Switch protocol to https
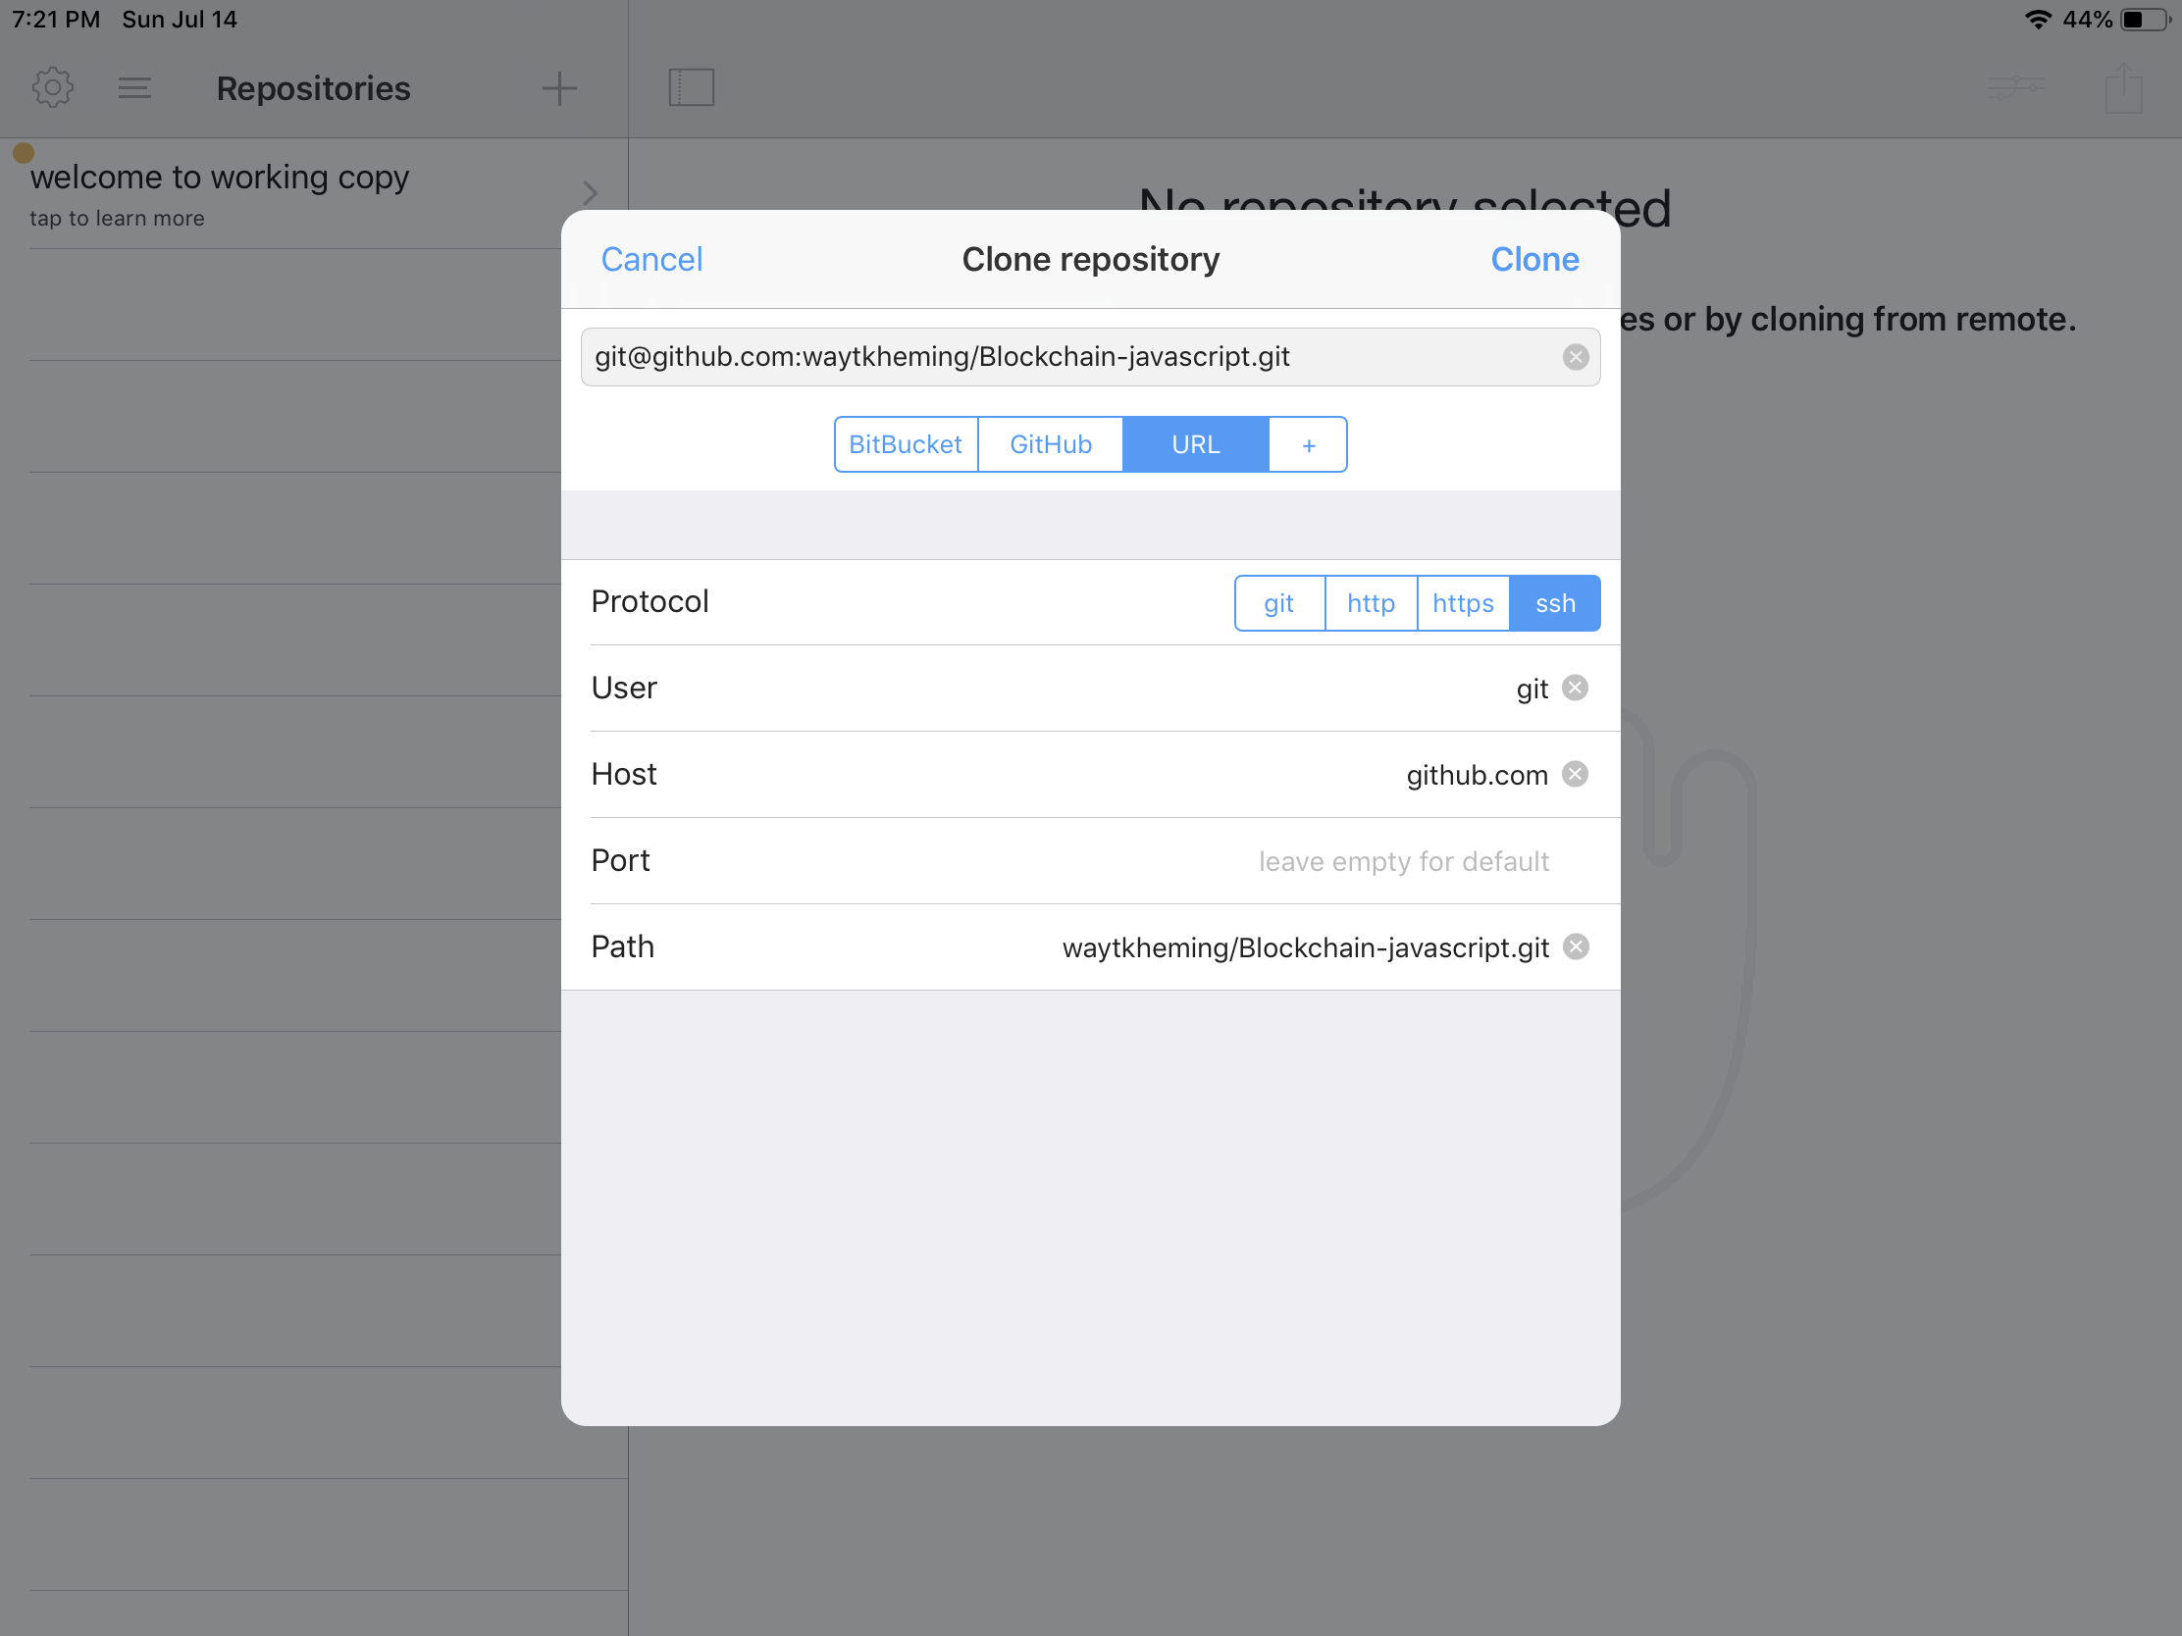2182x1636 pixels. (x=1462, y=603)
